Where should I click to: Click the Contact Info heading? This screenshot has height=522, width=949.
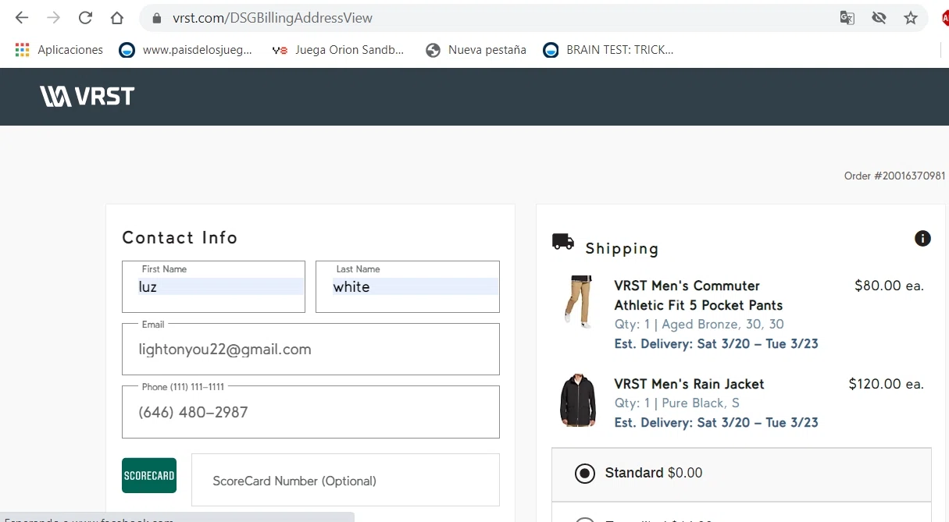180,237
